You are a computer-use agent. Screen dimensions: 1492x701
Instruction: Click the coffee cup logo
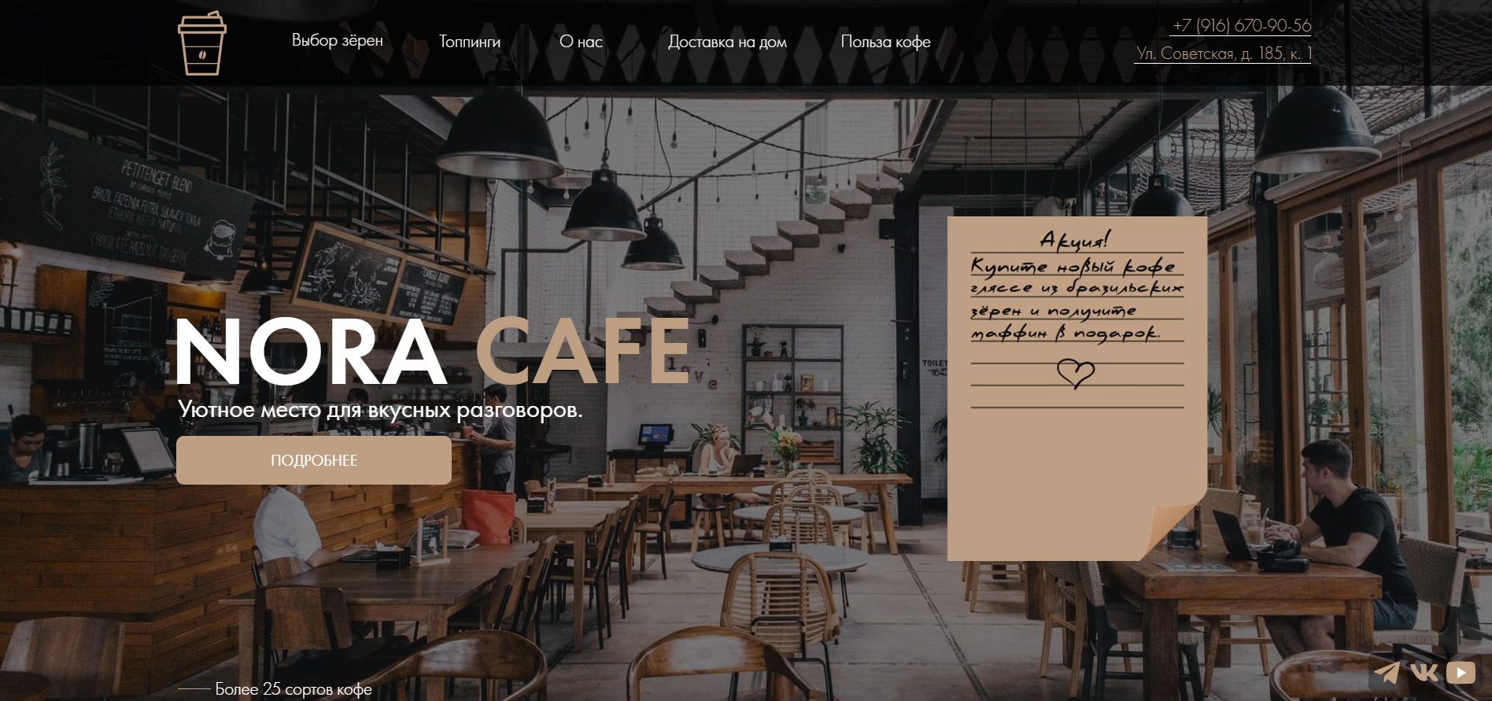pos(202,43)
